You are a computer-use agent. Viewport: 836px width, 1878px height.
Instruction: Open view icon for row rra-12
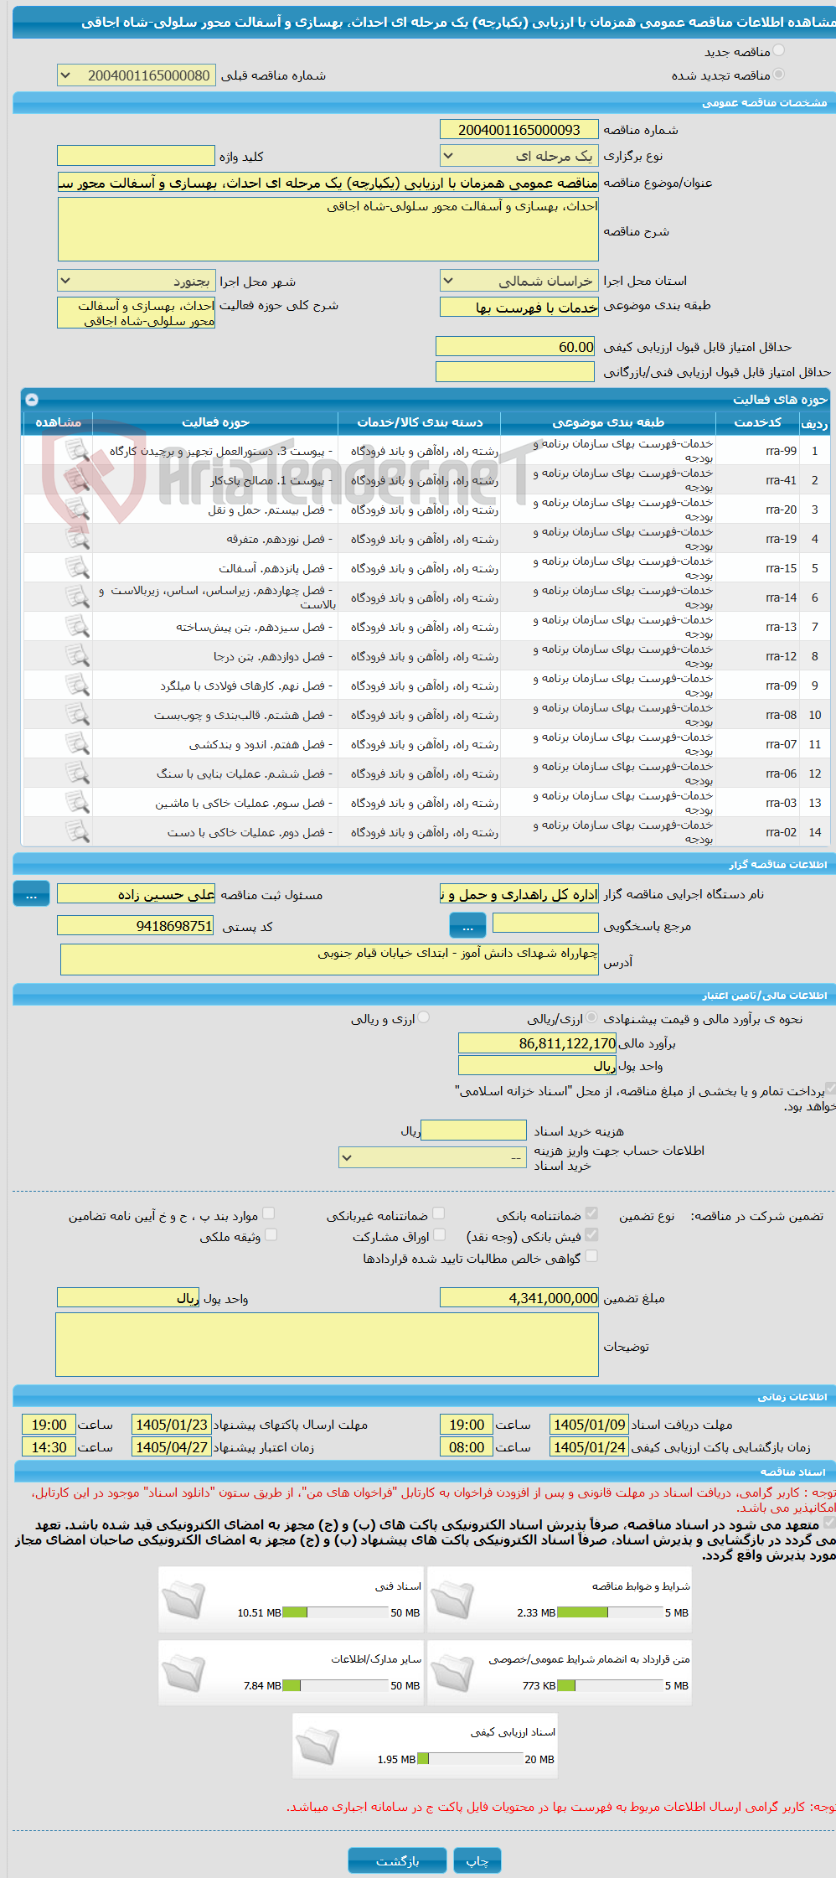(x=77, y=656)
